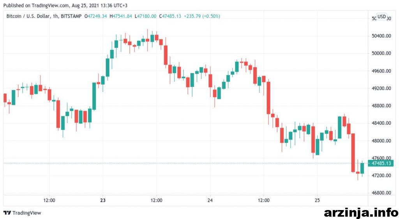The width and height of the screenshot is (399, 219).
Task: Click the 50400.00 price axis label
Action: [381, 36]
